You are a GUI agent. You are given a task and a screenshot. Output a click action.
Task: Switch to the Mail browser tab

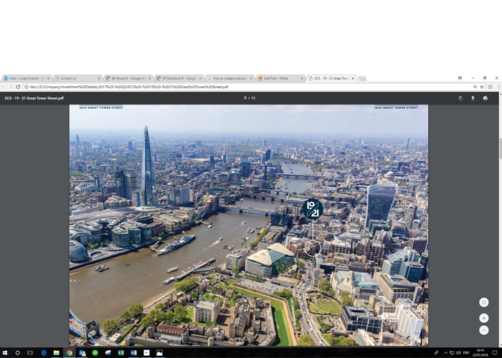coord(27,78)
